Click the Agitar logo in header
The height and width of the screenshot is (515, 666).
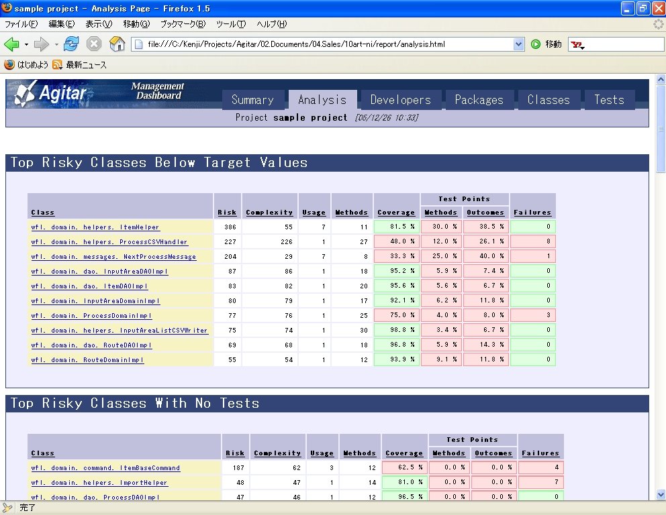coord(51,94)
